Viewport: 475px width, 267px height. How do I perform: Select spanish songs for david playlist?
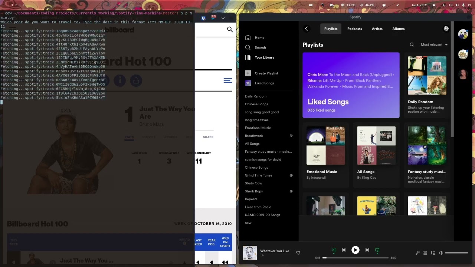click(x=263, y=159)
